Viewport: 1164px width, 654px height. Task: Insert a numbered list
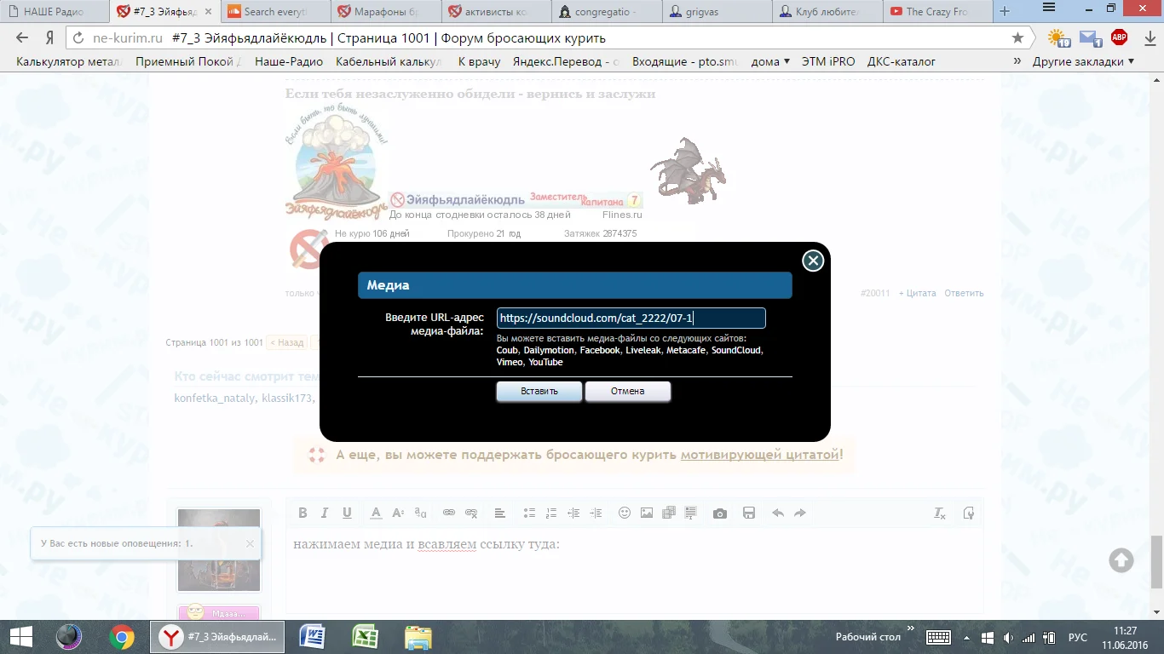(x=551, y=513)
